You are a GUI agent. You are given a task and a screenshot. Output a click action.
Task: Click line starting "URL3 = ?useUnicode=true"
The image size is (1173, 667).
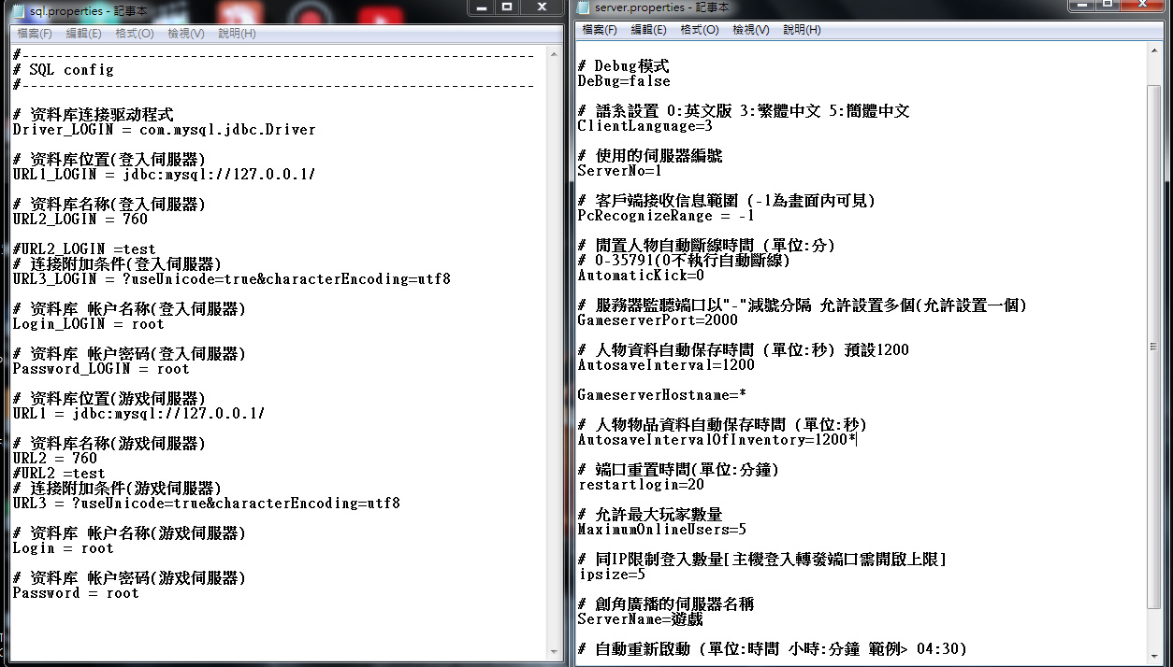(x=207, y=504)
